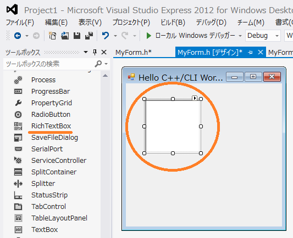Open the RichTextBox smart tag arrow
The image size is (293, 238).
click(195, 98)
